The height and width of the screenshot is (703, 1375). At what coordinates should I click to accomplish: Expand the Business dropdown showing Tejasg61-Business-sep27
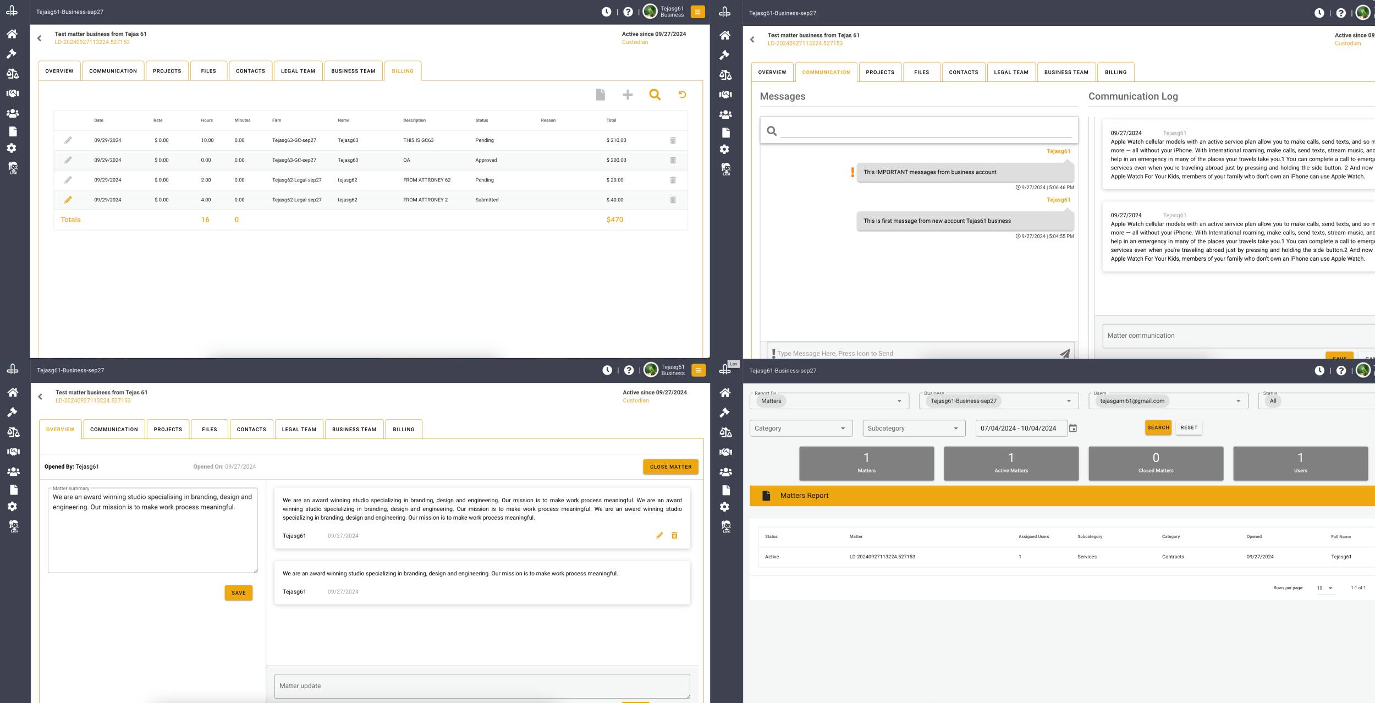(x=998, y=401)
